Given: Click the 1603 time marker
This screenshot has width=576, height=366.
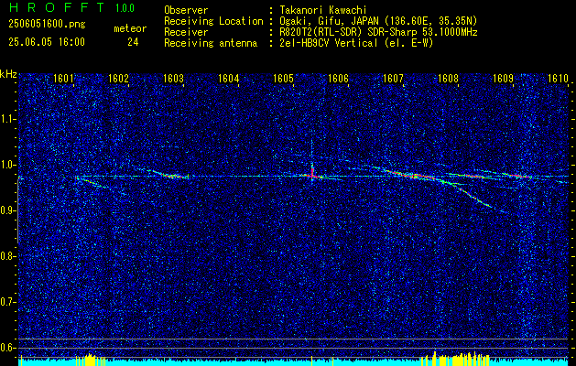Looking at the screenshot, I should [x=173, y=79].
